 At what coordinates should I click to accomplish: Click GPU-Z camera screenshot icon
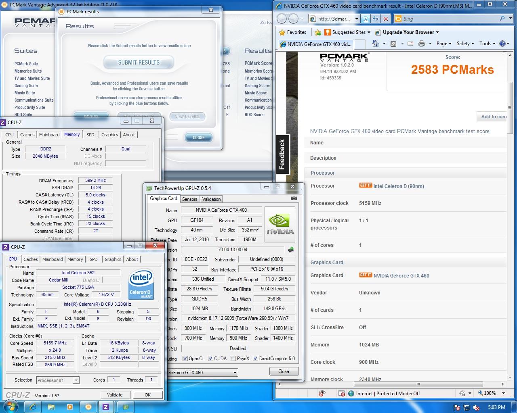click(294, 198)
